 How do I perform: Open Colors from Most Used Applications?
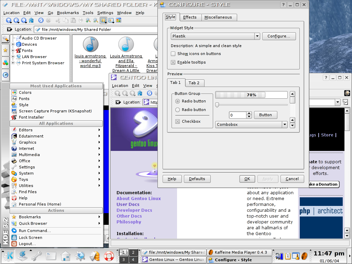click(x=25, y=92)
